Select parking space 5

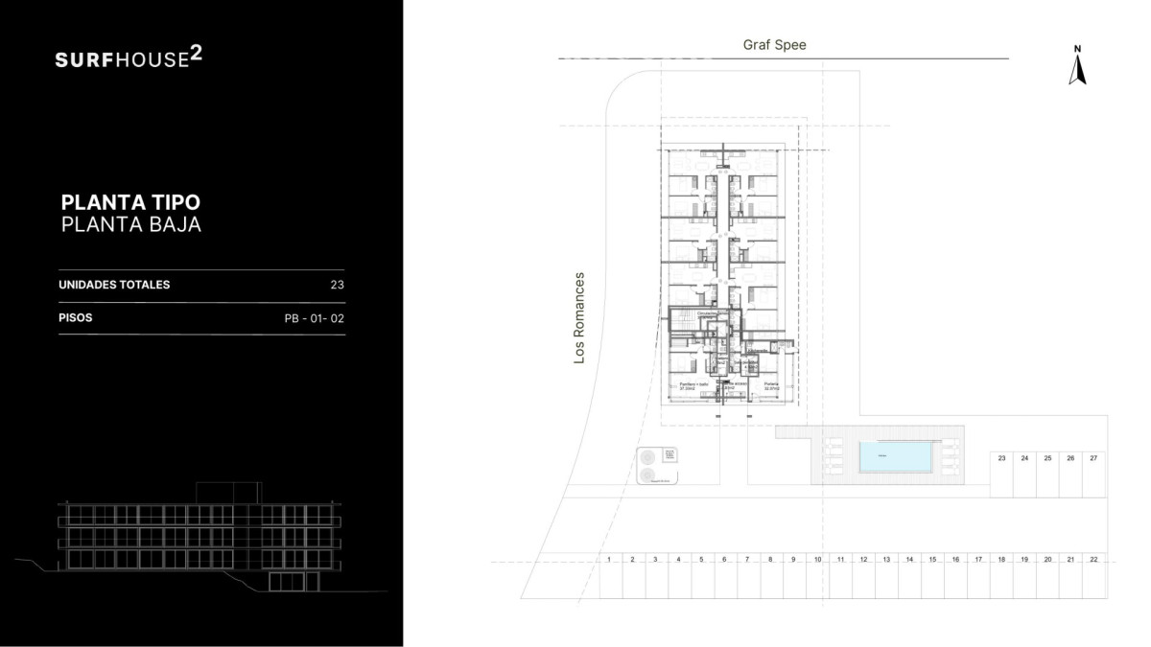tap(702, 576)
